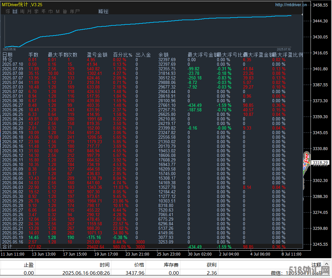The width and height of the screenshot is (332, 278).
Task: Click the floating loss -434.49 on 2025.06.27
Action: tap(194, 105)
